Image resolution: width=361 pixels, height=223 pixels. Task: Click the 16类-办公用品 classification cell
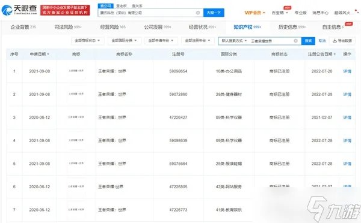click(x=229, y=71)
